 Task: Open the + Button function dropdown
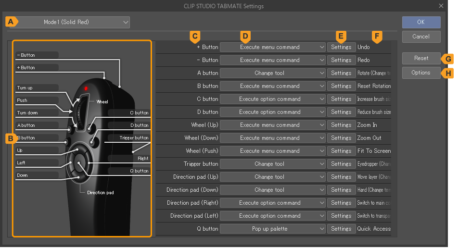(x=272, y=47)
